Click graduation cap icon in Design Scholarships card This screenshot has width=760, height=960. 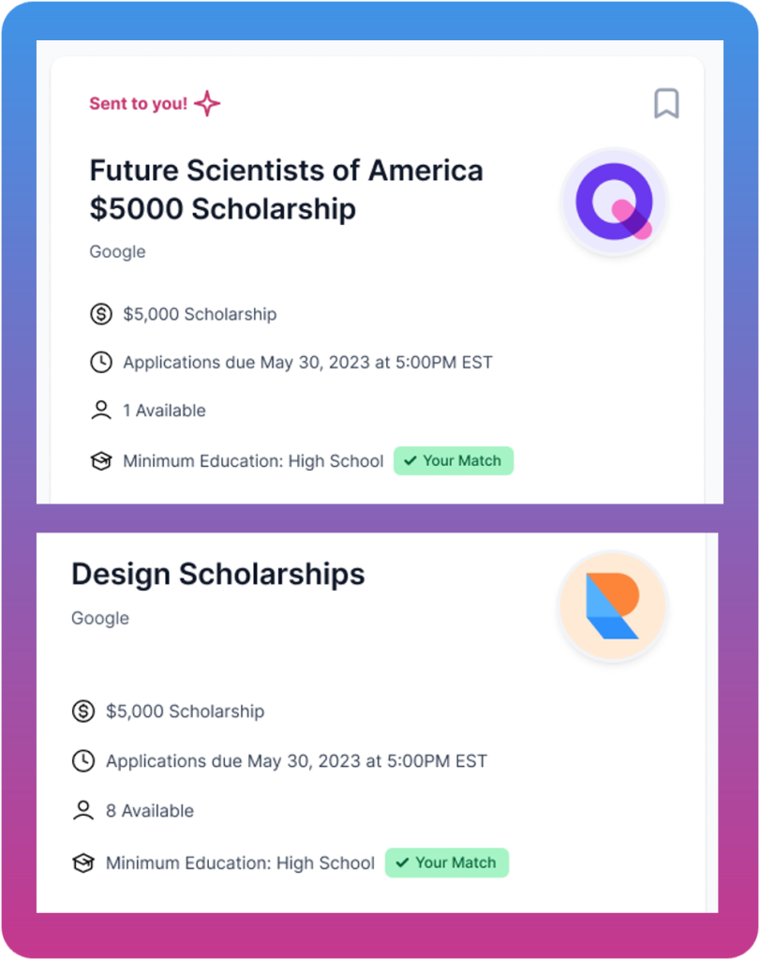point(83,862)
